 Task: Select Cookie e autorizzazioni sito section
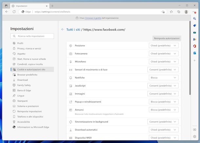pos(32,70)
